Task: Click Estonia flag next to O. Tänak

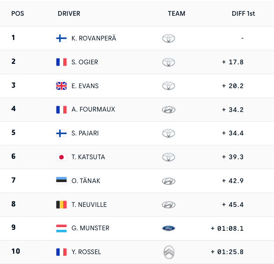Action: point(61,181)
